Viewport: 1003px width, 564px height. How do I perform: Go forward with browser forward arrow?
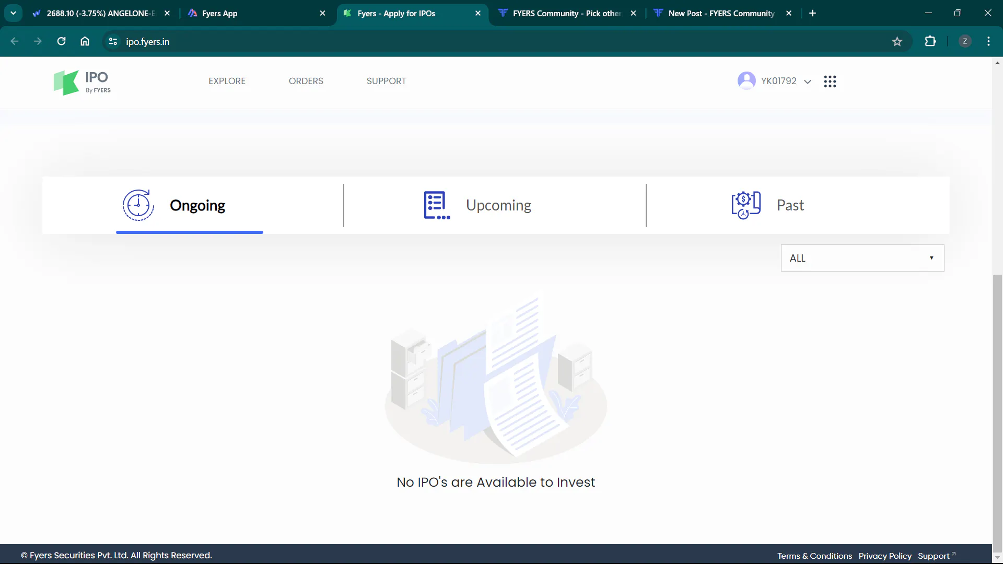click(38, 41)
